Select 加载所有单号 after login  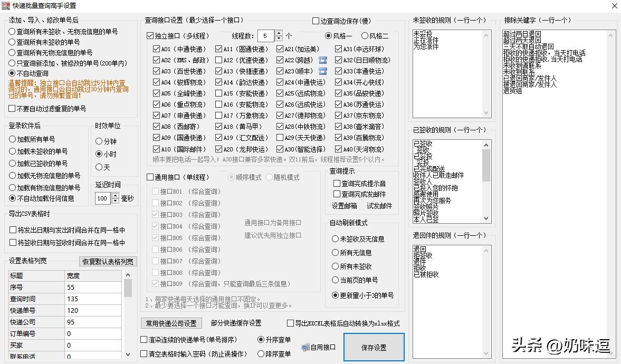pos(12,139)
